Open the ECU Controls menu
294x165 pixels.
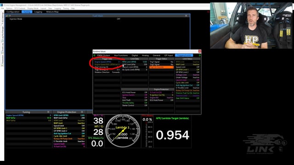point(20,8)
